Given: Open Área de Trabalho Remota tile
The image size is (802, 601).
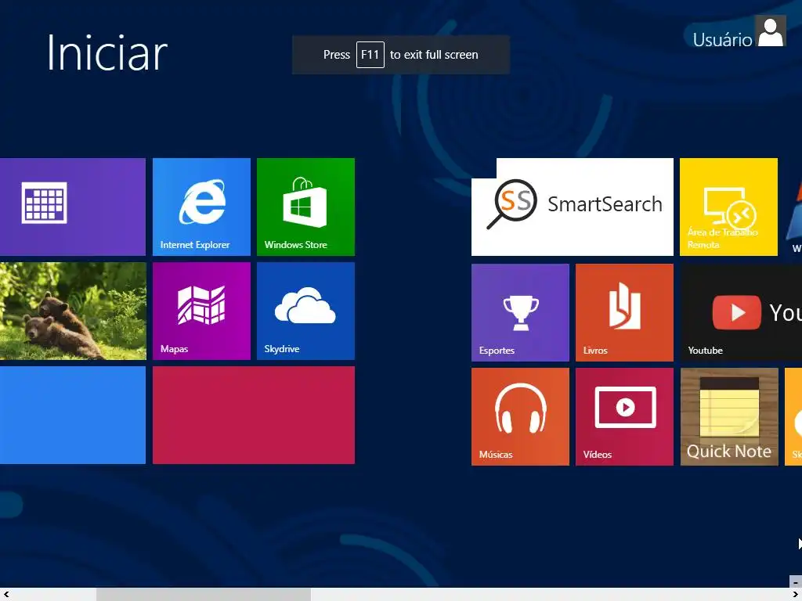Looking at the screenshot, I should click(x=729, y=207).
